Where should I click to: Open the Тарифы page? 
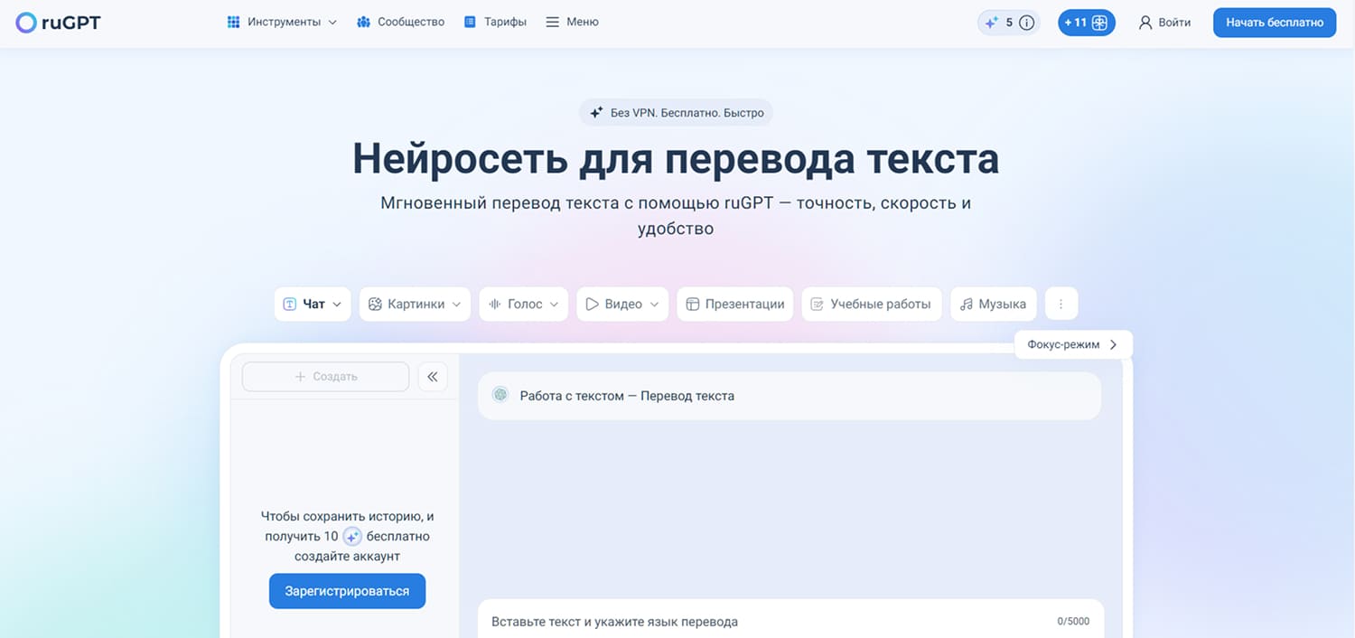click(x=495, y=22)
